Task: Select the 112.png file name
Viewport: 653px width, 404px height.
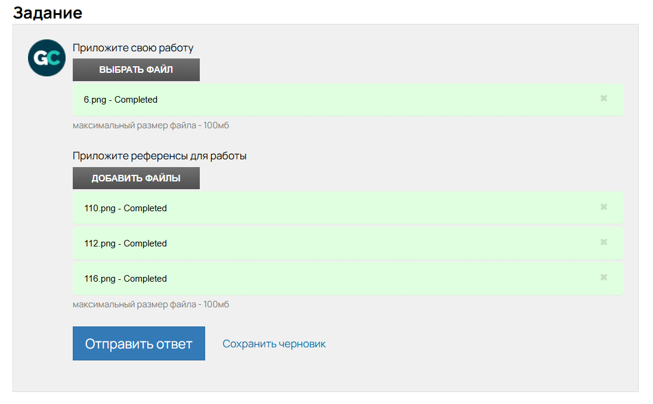Action: pos(100,243)
